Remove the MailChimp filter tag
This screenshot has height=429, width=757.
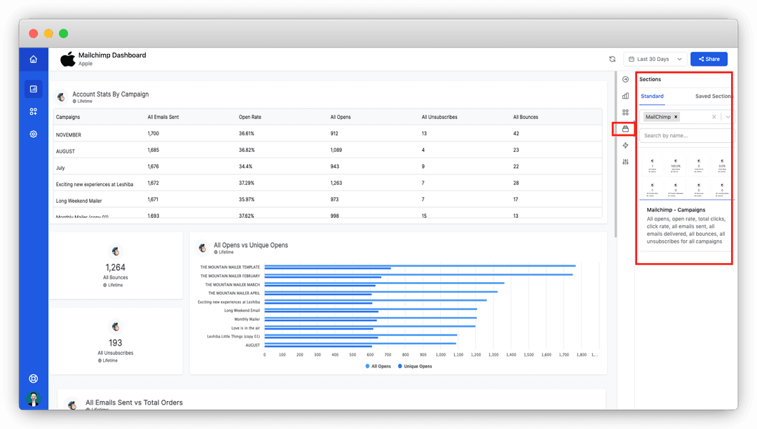(676, 117)
